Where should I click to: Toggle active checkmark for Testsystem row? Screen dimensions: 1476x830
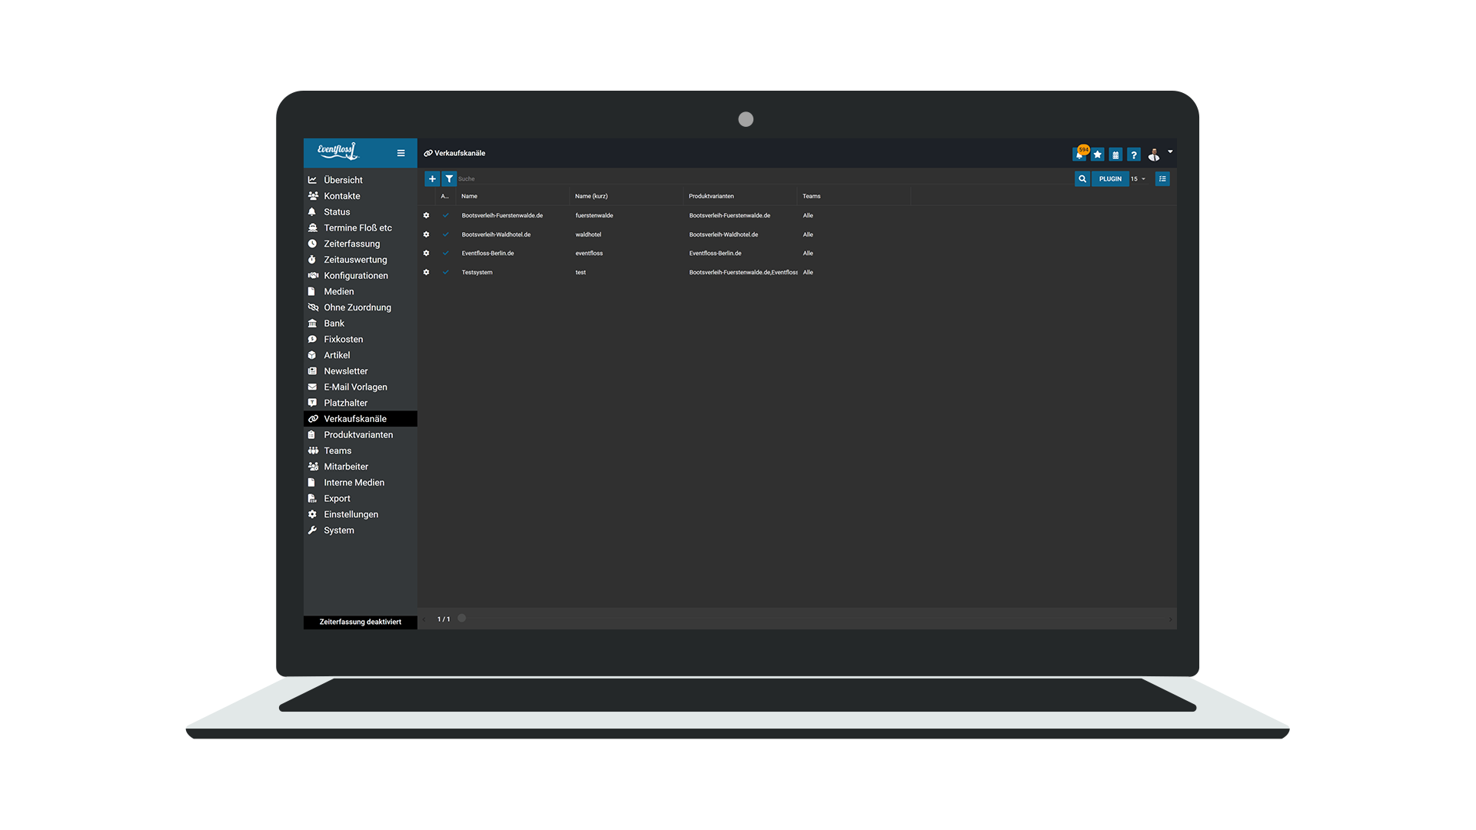(x=445, y=272)
